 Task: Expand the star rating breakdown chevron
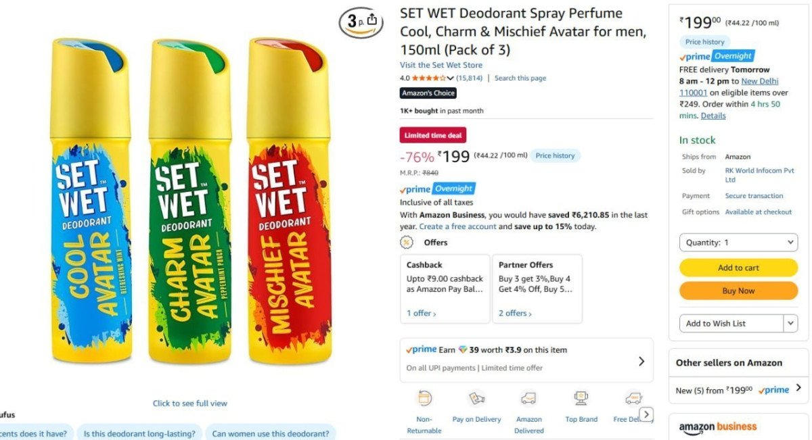tap(451, 78)
